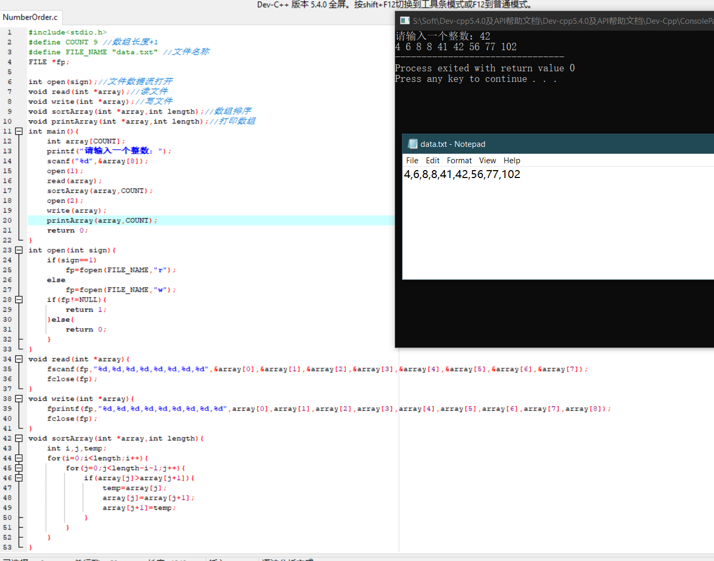Click the open(2); call in main
The image size is (714, 561).
pos(65,201)
